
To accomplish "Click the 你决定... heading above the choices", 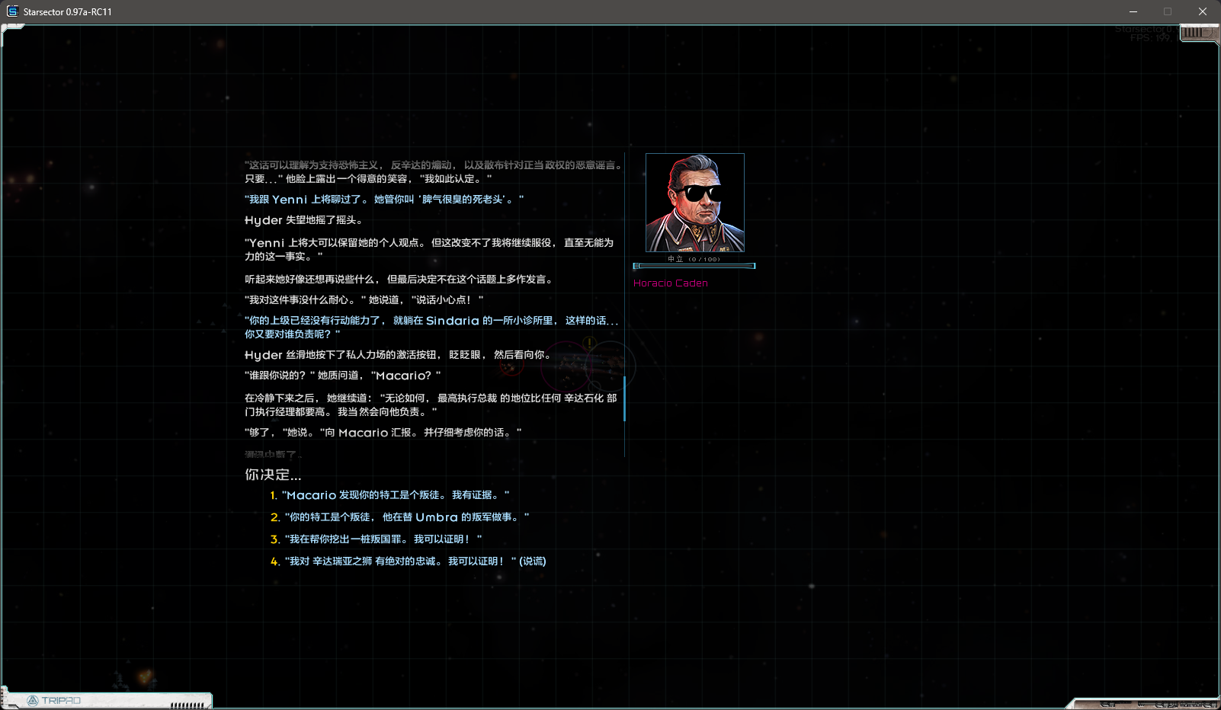I will (272, 475).
